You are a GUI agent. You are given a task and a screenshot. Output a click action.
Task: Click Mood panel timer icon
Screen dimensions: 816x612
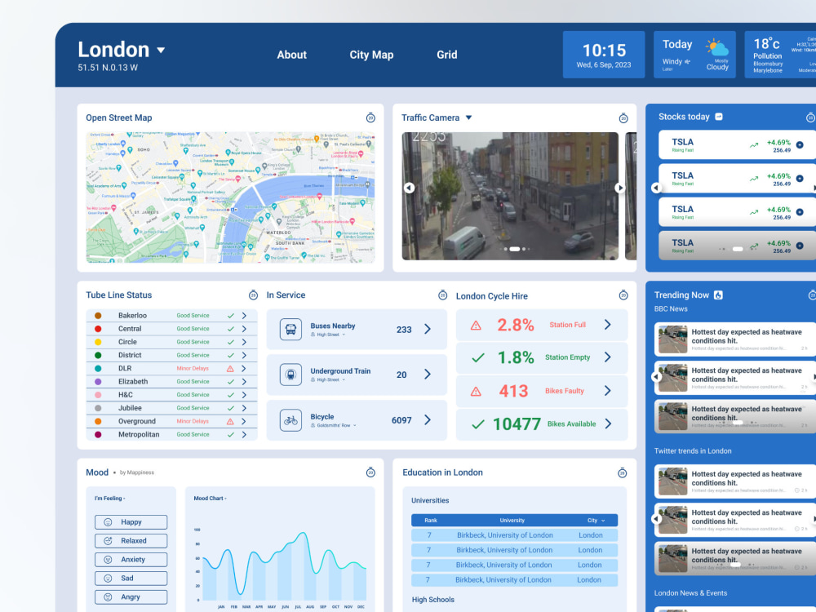(x=370, y=472)
